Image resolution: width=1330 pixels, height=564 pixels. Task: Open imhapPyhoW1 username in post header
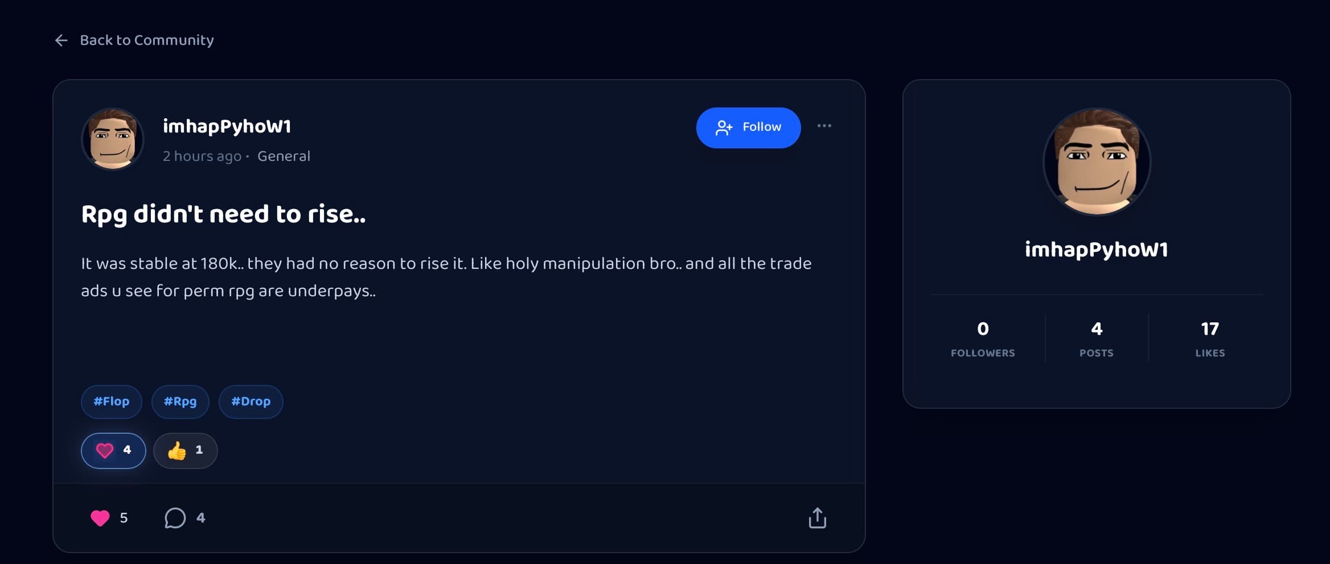pos(227,126)
